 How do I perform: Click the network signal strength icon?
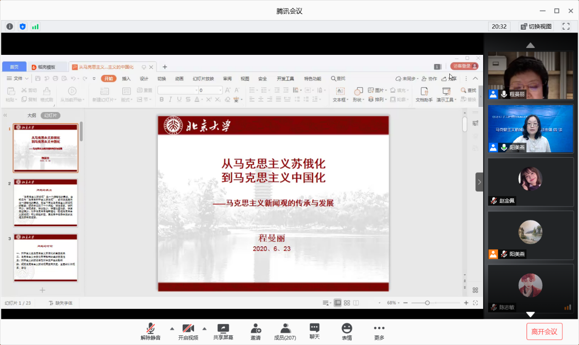pyautogui.click(x=35, y=27)
